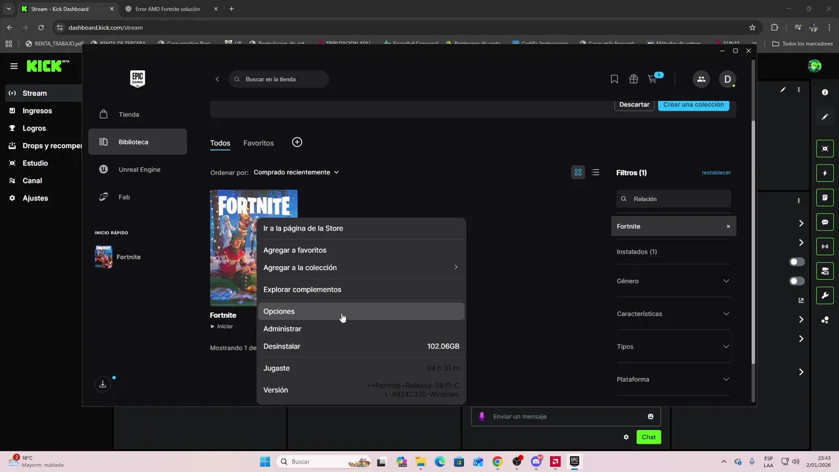
Task: Choose Explorar complementos from context menu
Action: [361, 289]
